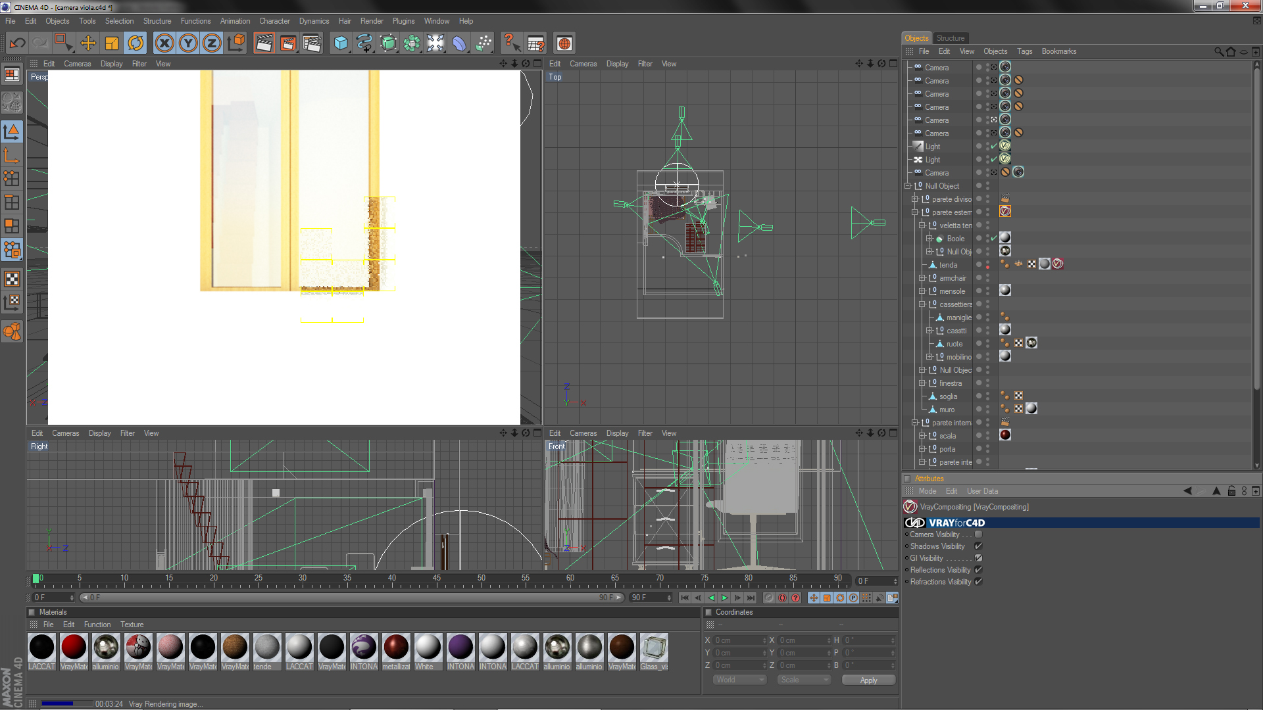This screenshot has height=710, width=1263.
Task: Select the Move tool
Action: (87, 43)
